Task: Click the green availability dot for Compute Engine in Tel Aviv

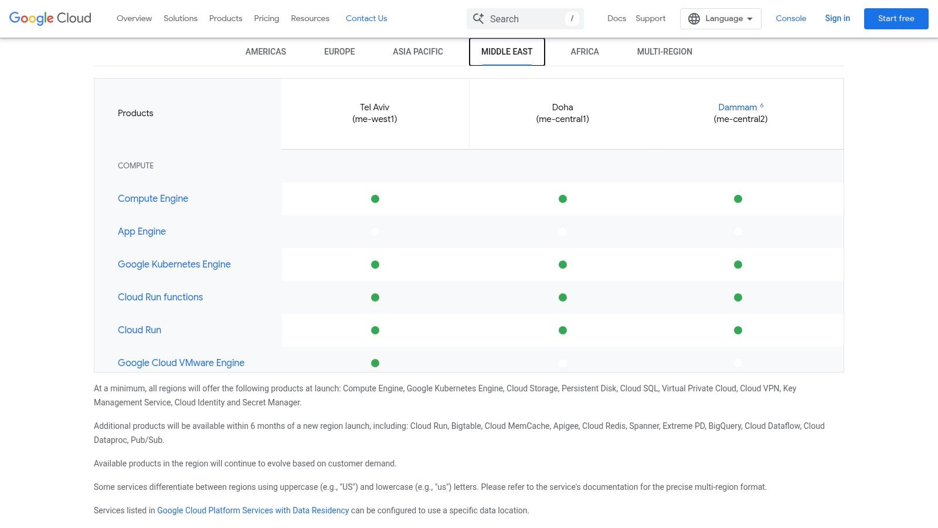Action: [x=375, y=198]
